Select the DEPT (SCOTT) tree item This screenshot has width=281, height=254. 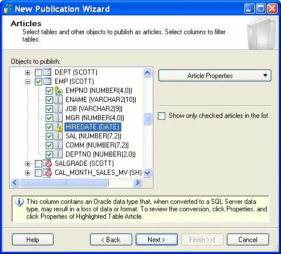coord(76,72)
